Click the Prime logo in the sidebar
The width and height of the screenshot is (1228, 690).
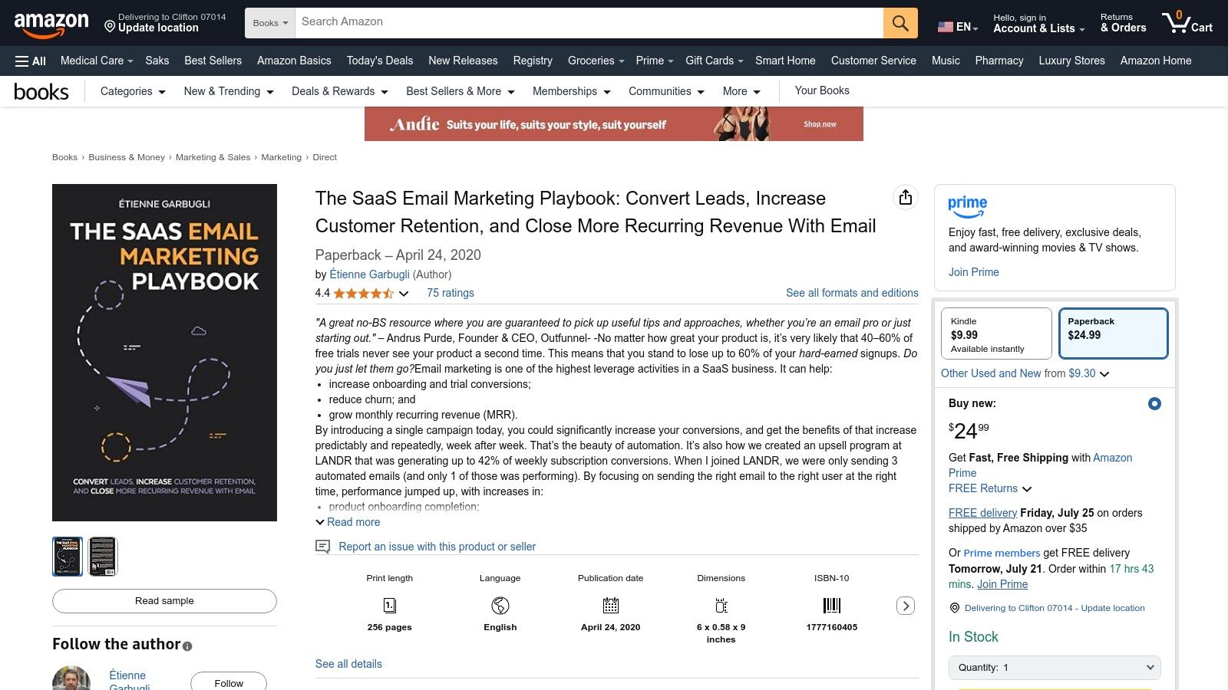coord(967,206)
